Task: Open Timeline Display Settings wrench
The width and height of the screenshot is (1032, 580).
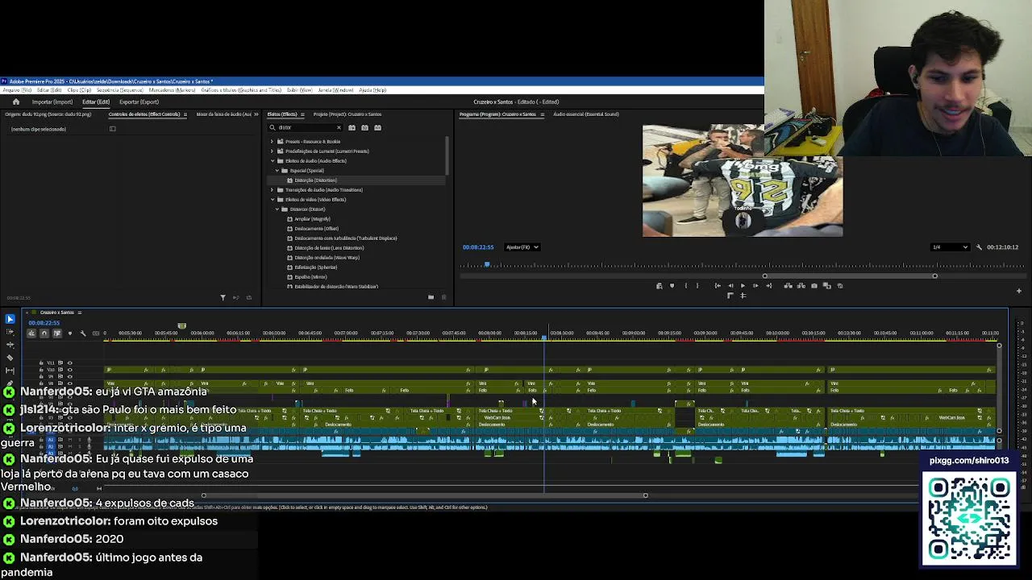Action: click(83, 333)
